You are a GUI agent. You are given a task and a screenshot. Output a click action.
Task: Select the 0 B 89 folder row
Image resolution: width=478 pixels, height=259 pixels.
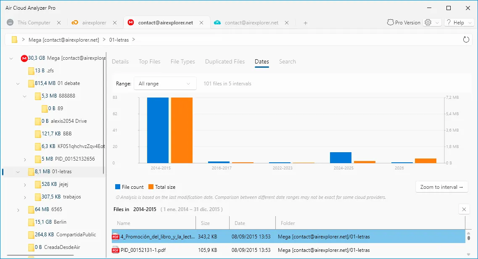pos(53,108)
